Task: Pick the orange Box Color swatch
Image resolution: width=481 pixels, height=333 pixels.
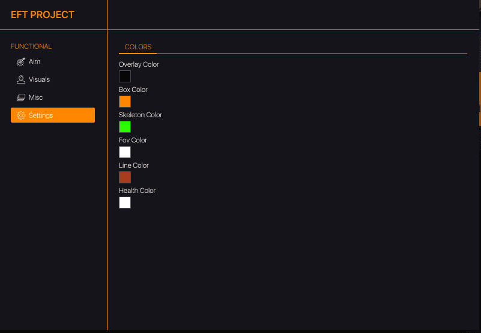Action: pos(125,102)
